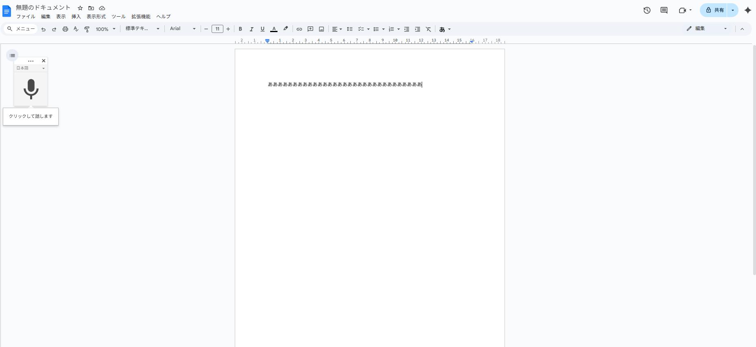Choose text color with the A icon
This screenshot has width=756, height=347.
point(274,29)
